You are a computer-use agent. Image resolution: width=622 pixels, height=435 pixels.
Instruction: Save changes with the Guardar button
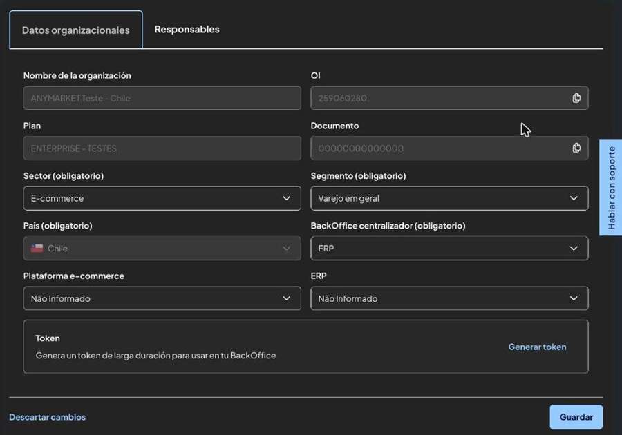click(x=576, y=417)
